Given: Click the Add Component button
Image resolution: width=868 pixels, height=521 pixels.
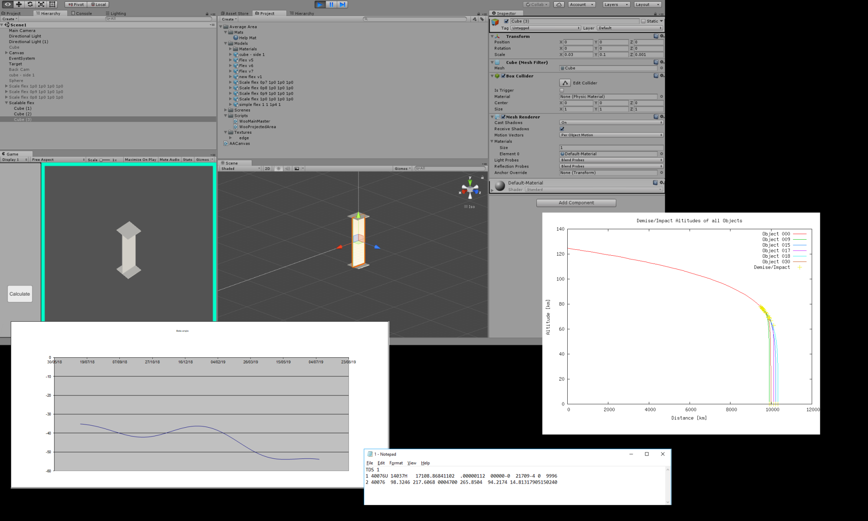Looking at the screenshot, I should (x=576, y=203).
